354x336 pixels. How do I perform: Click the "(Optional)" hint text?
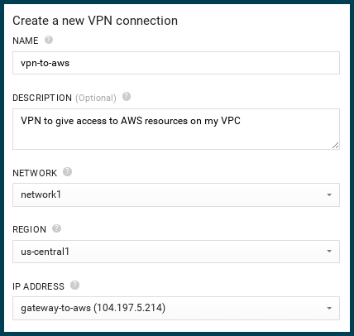96,98
